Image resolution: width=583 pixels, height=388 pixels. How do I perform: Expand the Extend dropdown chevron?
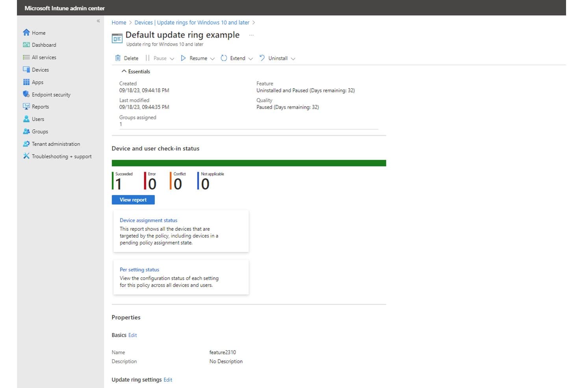pyautogui.click(x=251, y=59)
